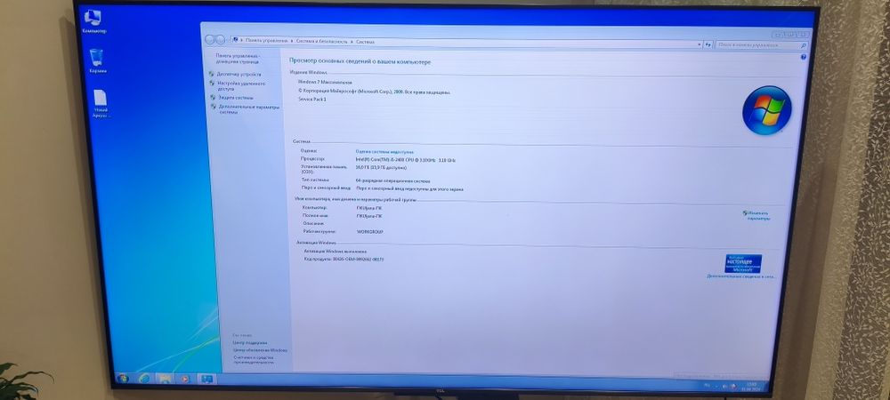Minimize the System window
This screenshot has height=400, width=890.
(777, 35)
